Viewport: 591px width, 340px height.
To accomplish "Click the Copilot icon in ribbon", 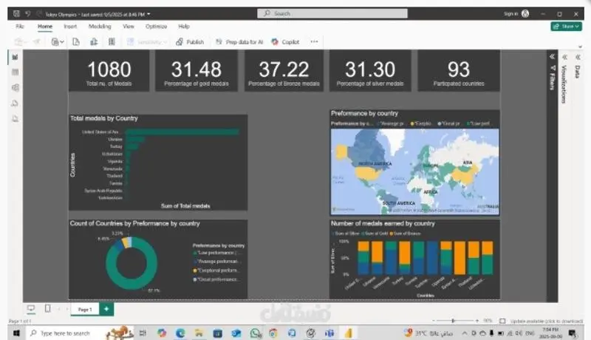I will (x=275, y=42).
